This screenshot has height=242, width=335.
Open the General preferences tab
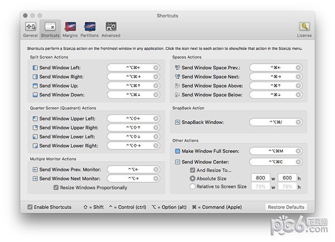31,30
